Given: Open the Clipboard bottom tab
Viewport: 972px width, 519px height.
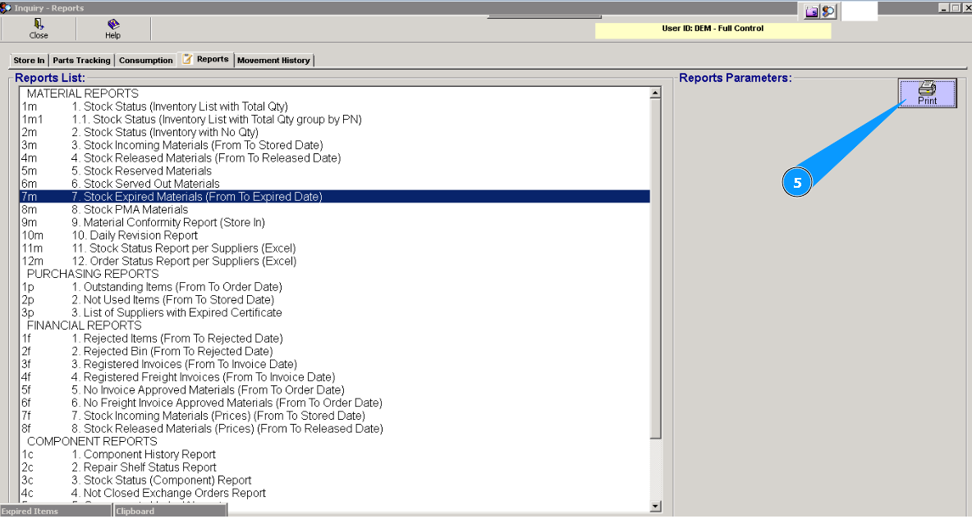Looking at the screenshot, I should pyautogui.click(x=171, y=511).
